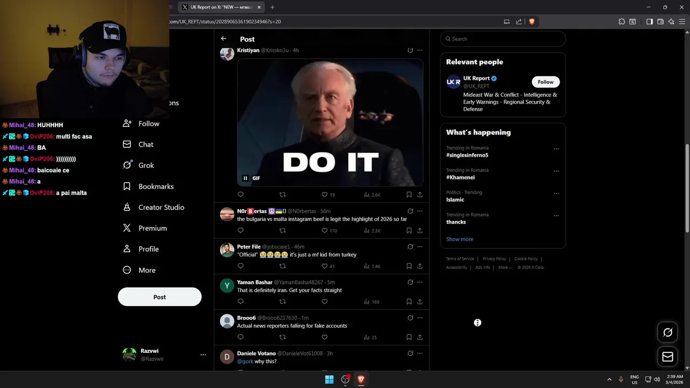Bookmark Kristiyan's GIF post
Image resolution: width=690 pixels, height=388 pixels.
click(409, 195)
